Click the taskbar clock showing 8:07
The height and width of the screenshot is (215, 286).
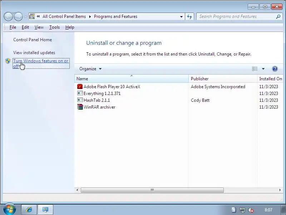coord(268,210)
